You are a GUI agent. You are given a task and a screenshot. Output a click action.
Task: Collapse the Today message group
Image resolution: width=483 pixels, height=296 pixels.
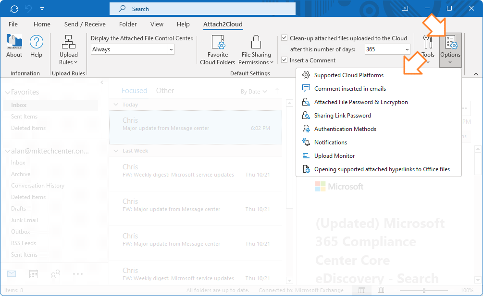point(115,104)
